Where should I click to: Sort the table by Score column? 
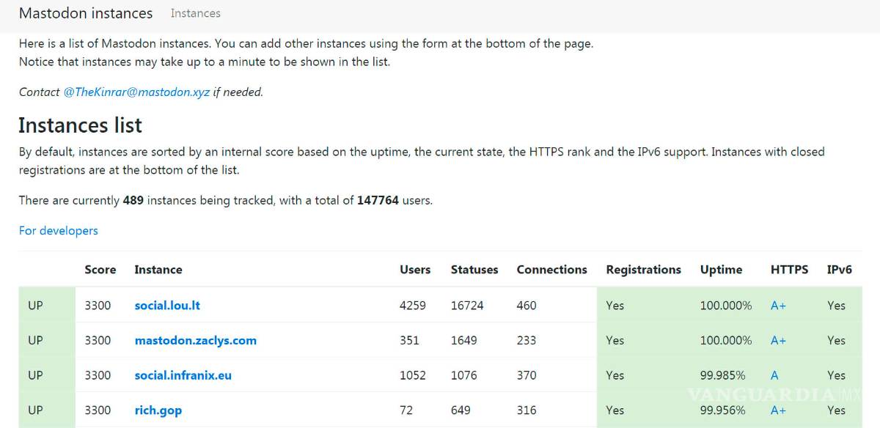tap(100, 270)
